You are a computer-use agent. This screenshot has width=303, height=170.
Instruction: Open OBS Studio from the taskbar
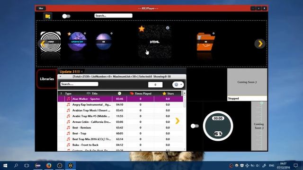click(x=60, y=166)
